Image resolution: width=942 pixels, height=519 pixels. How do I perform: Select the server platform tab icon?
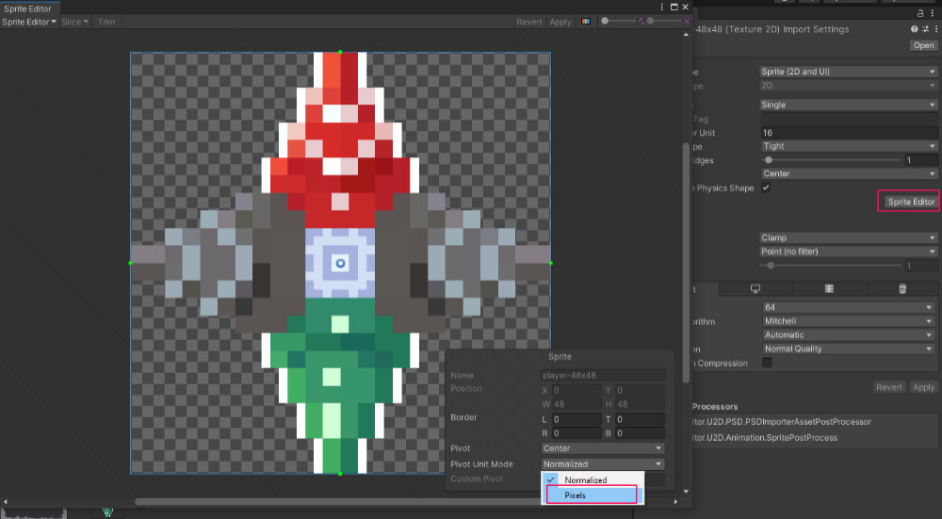[x=829, y=288]
